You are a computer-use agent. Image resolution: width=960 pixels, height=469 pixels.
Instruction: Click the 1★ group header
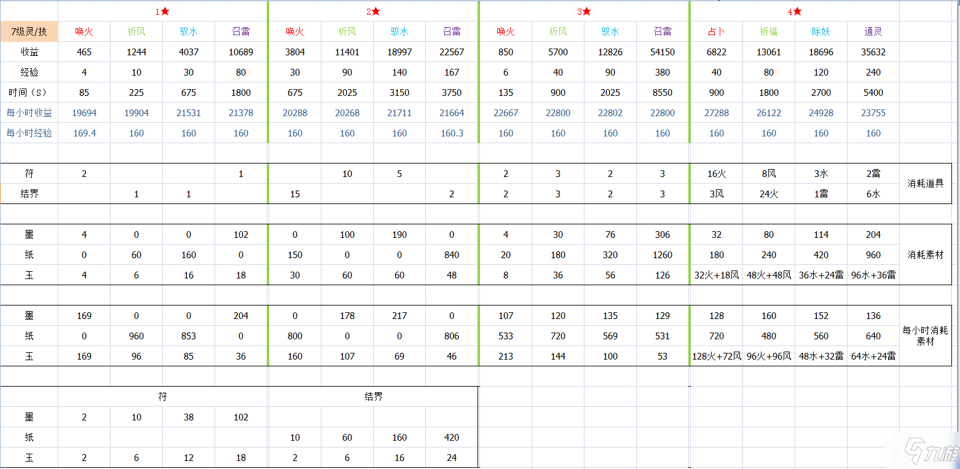click(163, 12)
